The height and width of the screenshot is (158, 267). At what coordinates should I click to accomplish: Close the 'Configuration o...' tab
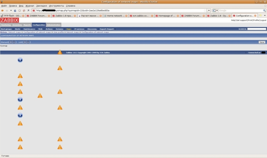click(255, 16)
